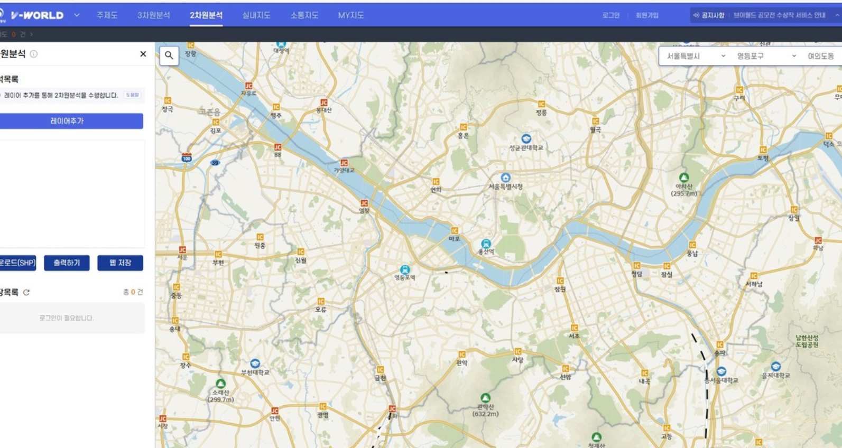Select the 을지대학교 university marker

tap(776, 367)
